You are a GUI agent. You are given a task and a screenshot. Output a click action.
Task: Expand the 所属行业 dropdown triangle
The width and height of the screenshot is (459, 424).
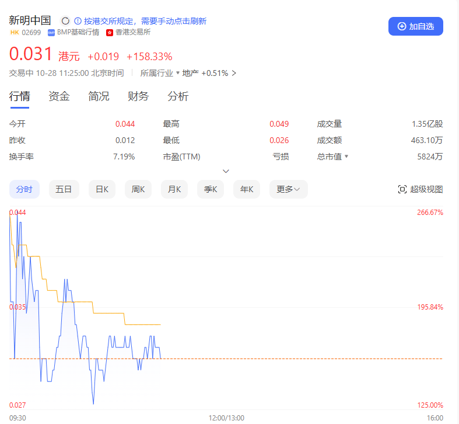point(177,73)
